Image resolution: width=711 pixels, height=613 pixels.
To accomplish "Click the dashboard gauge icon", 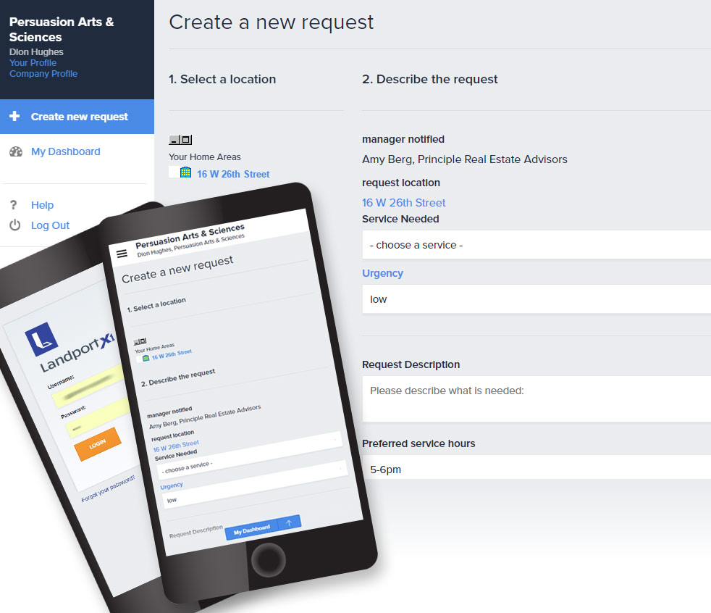I will click(x=16, y=151).
